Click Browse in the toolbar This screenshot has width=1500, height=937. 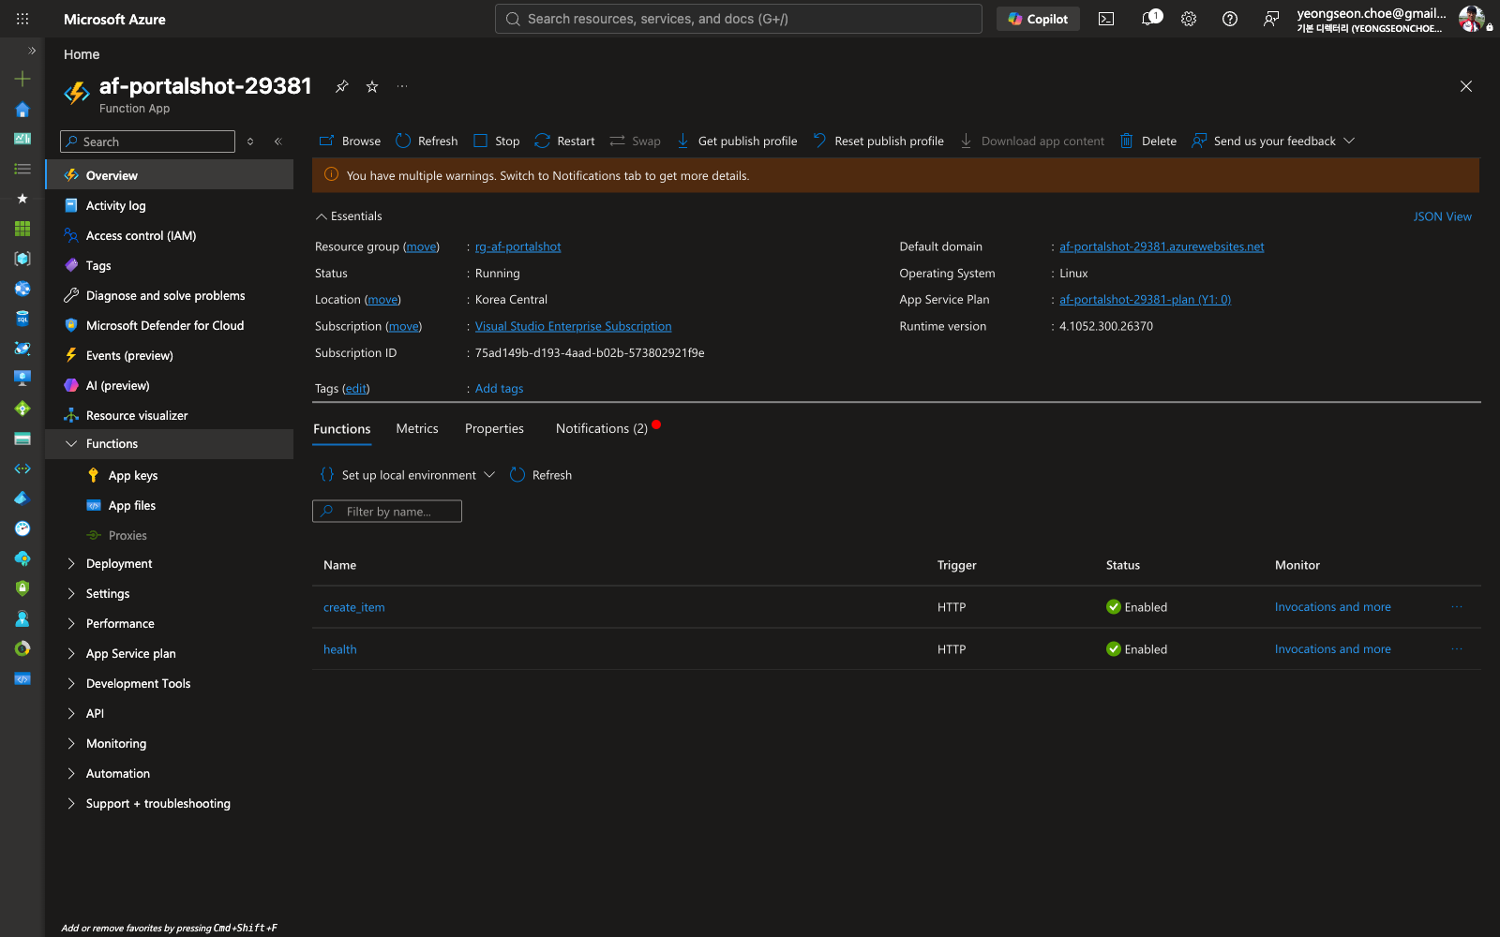(x=350, y=141)
